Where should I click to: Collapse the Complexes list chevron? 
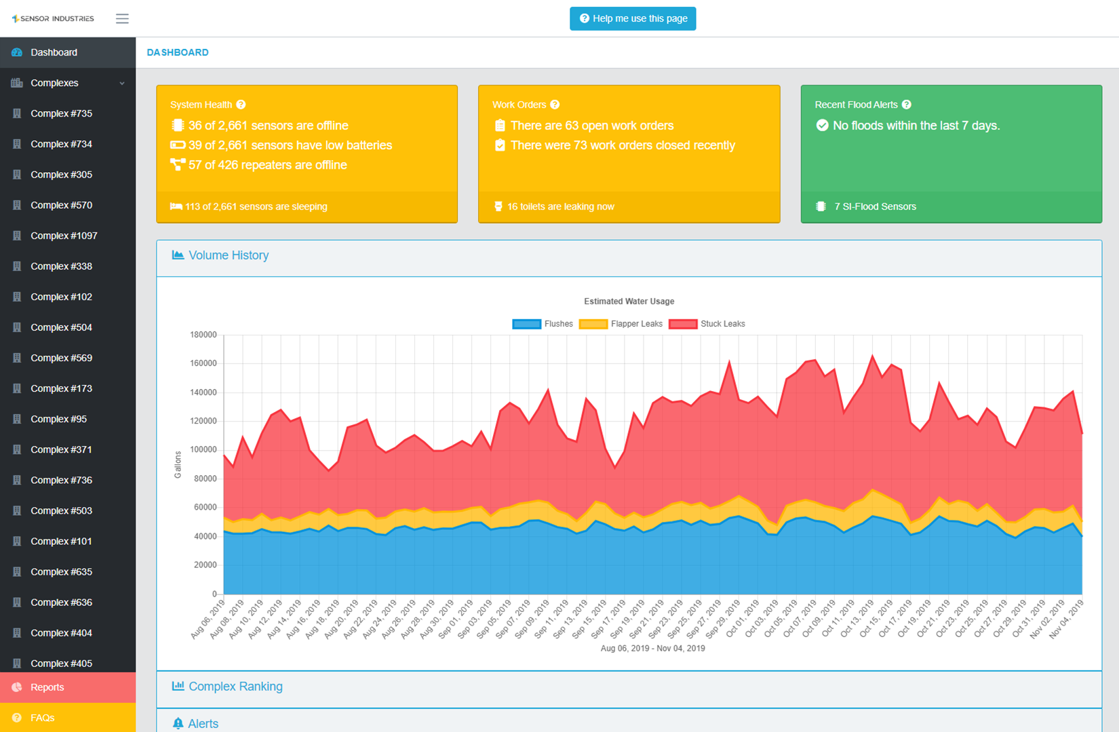pos(122,83)
